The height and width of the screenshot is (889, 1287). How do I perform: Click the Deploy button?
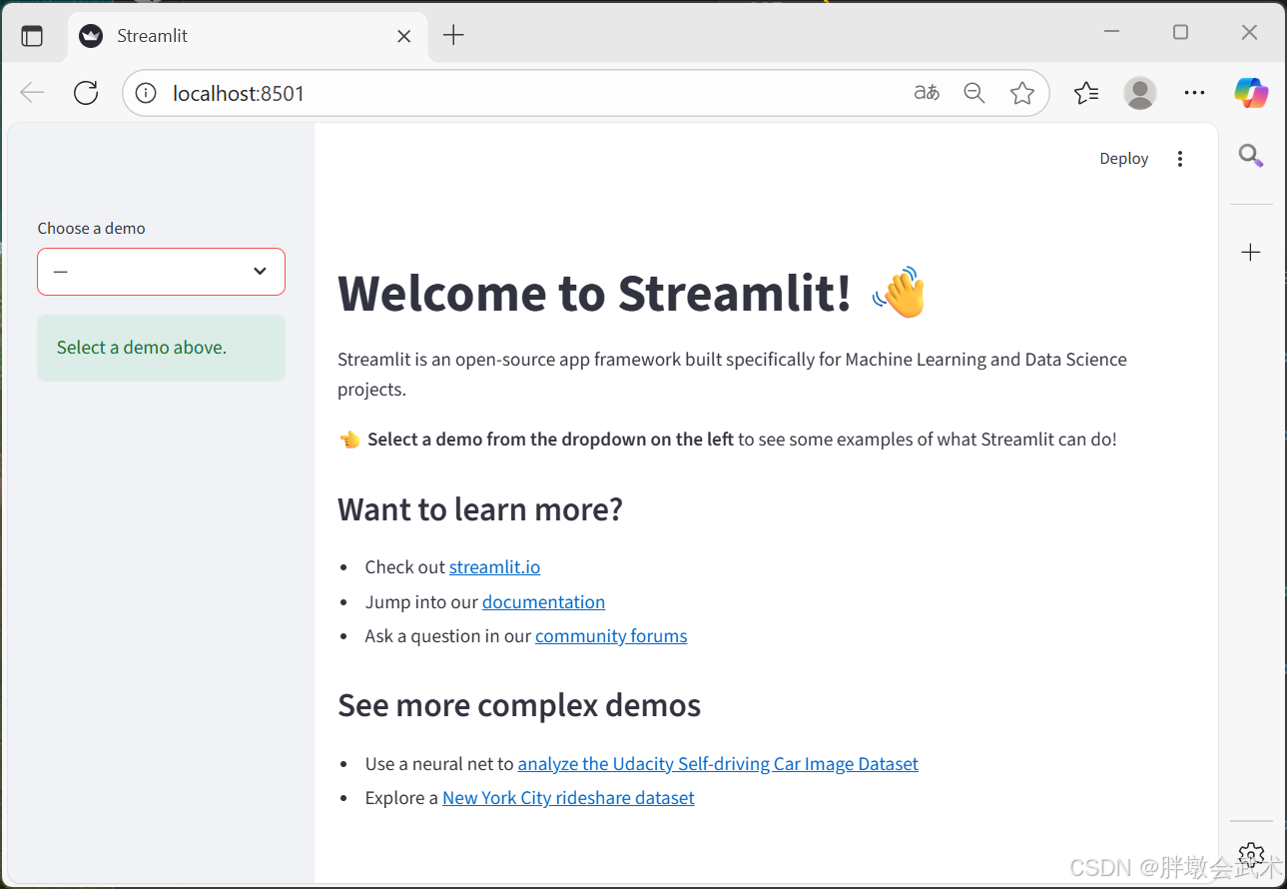pos(1123,158)
